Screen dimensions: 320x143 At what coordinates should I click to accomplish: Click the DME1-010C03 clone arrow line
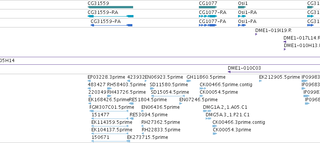[274, 72]
